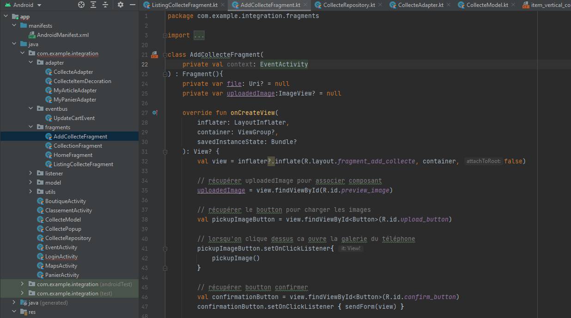Select LoginActivity in project tree

click(61, 257)
